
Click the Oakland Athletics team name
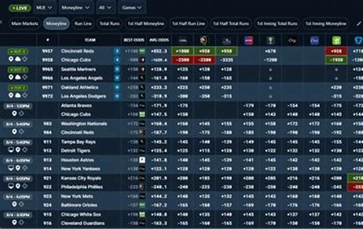pyautogui.click(x=79, y=87)
